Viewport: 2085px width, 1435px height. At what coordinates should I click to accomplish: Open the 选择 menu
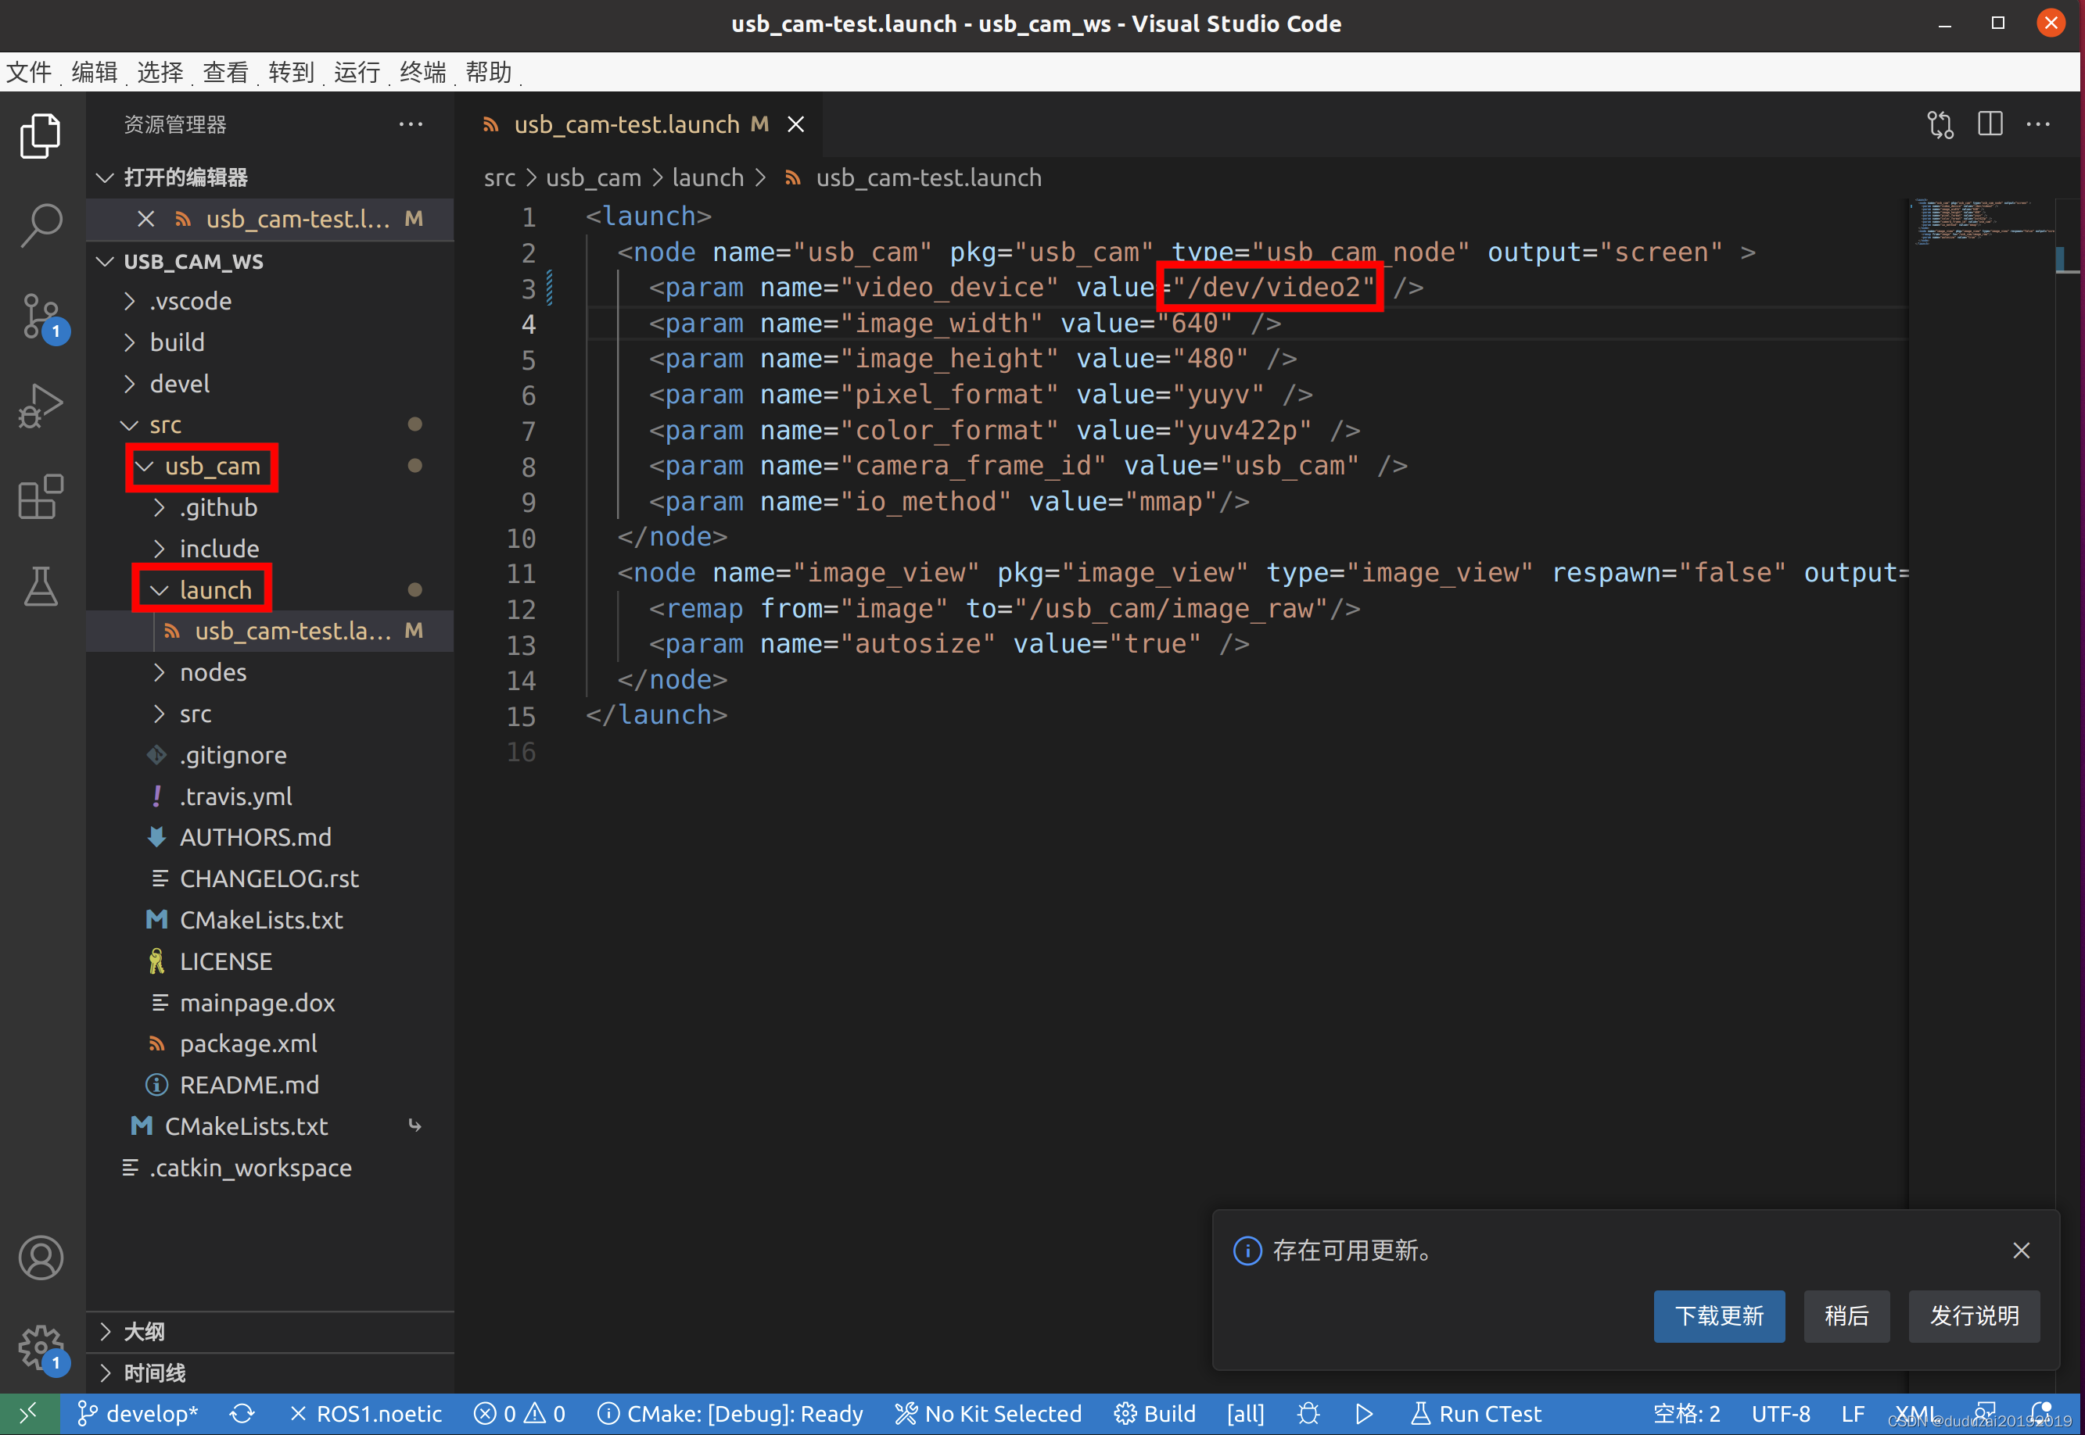160,72
